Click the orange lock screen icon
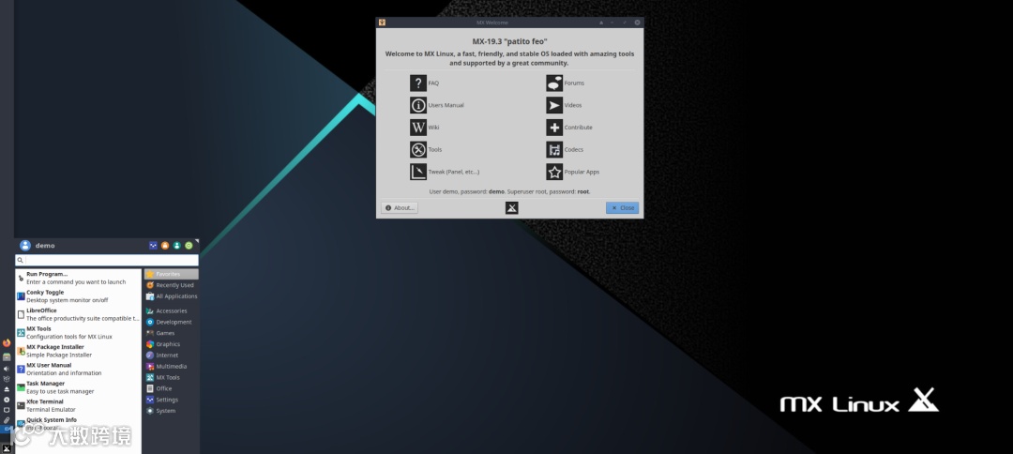1013x454 pixels. point(165,246)
